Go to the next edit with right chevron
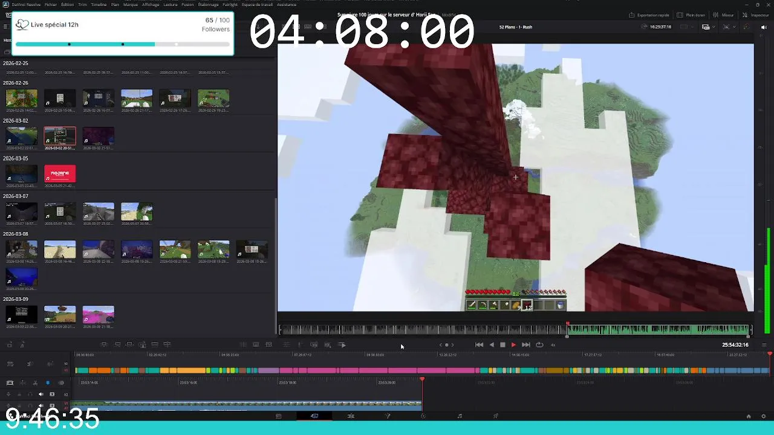The width and height of the screenshot is (774, 435). point(452,345)
